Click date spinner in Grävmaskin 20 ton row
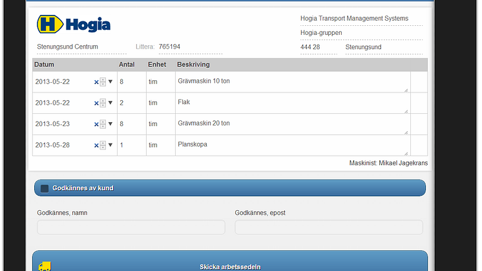Screen dimensions: 482x271 103,124
